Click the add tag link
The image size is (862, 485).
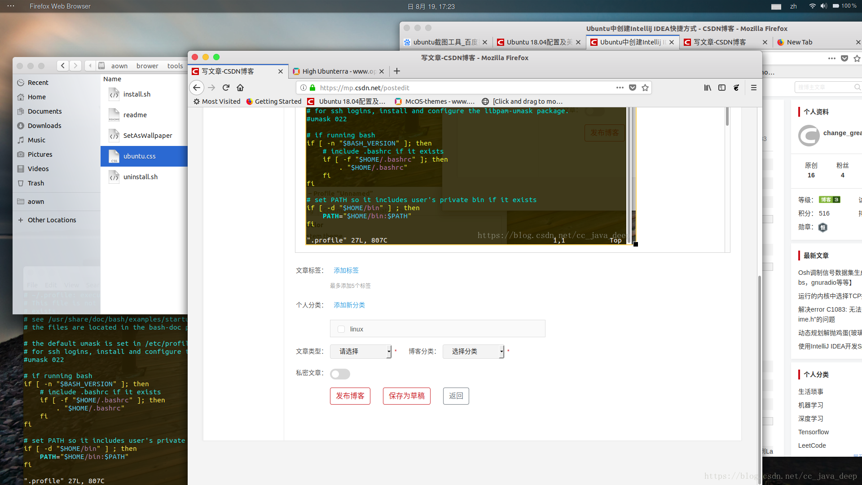pos(346,270)
